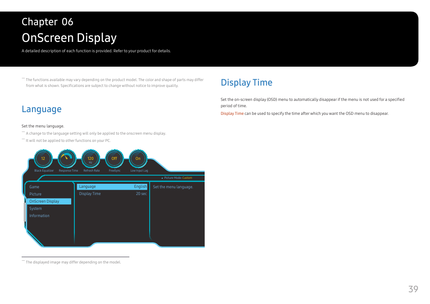
Task: Open the System menu item
Action: point(36,209)
